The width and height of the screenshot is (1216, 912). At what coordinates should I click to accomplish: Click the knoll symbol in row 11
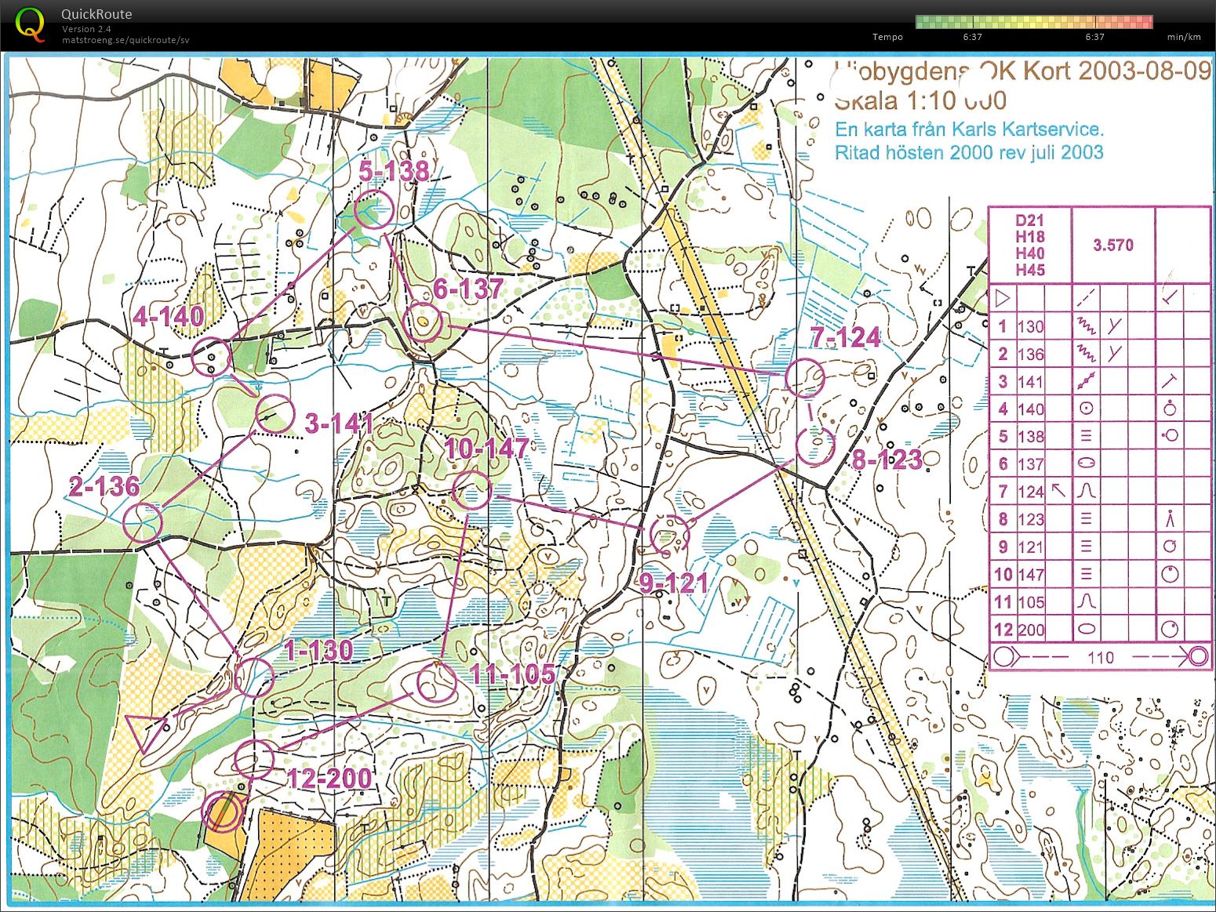(1087, 601)
